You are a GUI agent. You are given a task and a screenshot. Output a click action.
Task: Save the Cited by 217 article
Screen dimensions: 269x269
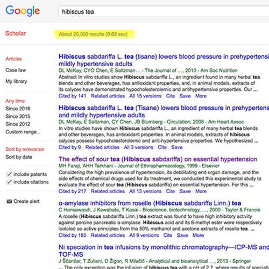[x=185, y=191]
